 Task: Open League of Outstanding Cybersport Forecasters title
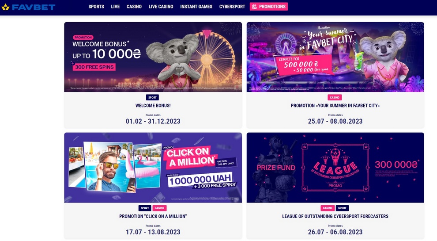coord(335,216)
